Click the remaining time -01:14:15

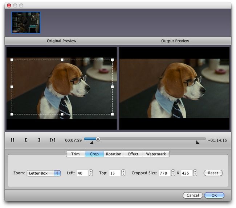217,140
